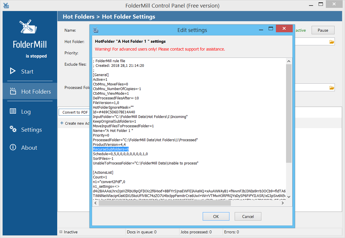This screenshot has height=238, width=345.
Task: Click the Errors: 0 status entry
Action: (231, 232)
